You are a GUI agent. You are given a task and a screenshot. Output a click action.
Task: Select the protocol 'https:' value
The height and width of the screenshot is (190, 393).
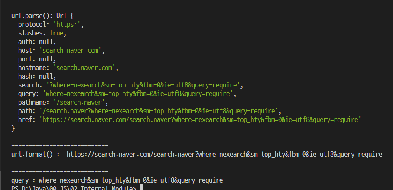[68, 25]
